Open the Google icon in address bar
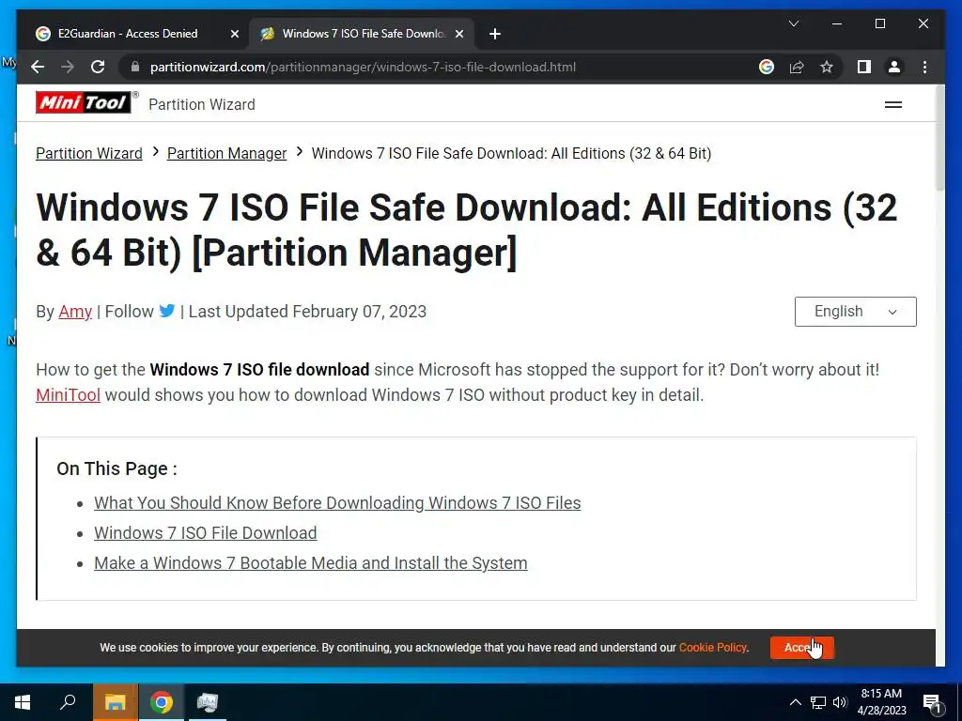 tap(767, 67)
